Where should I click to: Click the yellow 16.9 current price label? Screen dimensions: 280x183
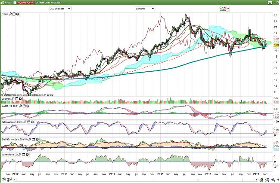(x=276, y=45)
